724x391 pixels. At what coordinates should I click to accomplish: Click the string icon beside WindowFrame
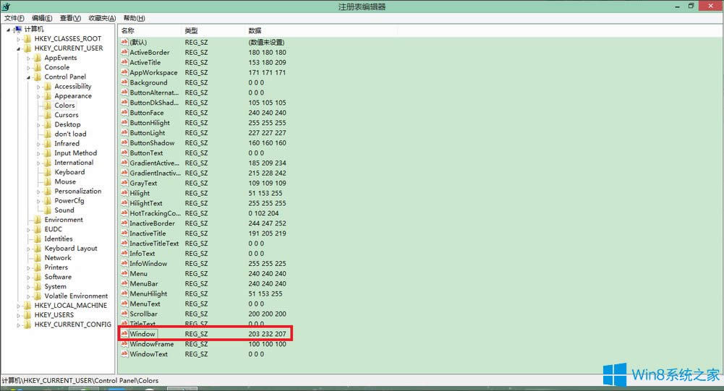tap(124, 344)
